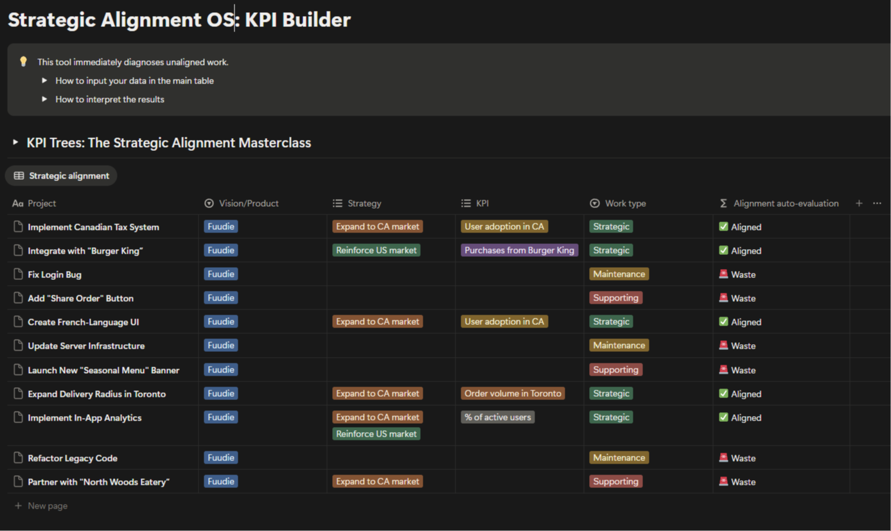Click the lightbulb callout icon
Image resolution: width=891 pixels, height=531 pixels.
pyautogui.click(x=23, y=62)
